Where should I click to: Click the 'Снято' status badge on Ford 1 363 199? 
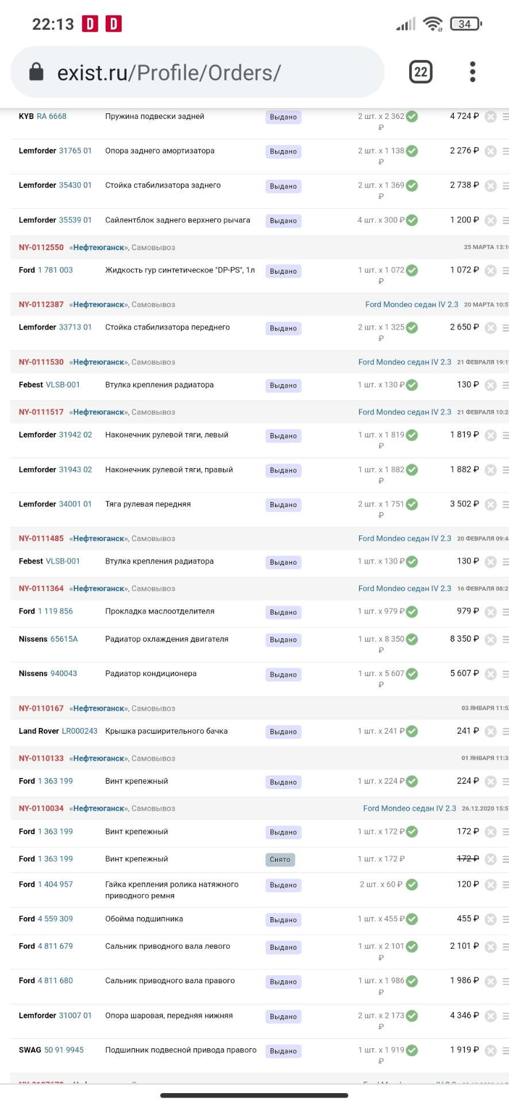(280, 860)
